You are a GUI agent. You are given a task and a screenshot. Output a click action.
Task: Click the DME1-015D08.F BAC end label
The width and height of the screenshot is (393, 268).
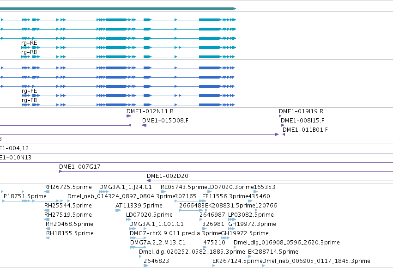[x=165, y=121]
